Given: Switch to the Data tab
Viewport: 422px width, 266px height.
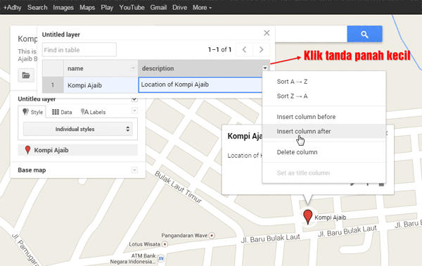Looking at the screenshot, I should (x=62, y=112).
